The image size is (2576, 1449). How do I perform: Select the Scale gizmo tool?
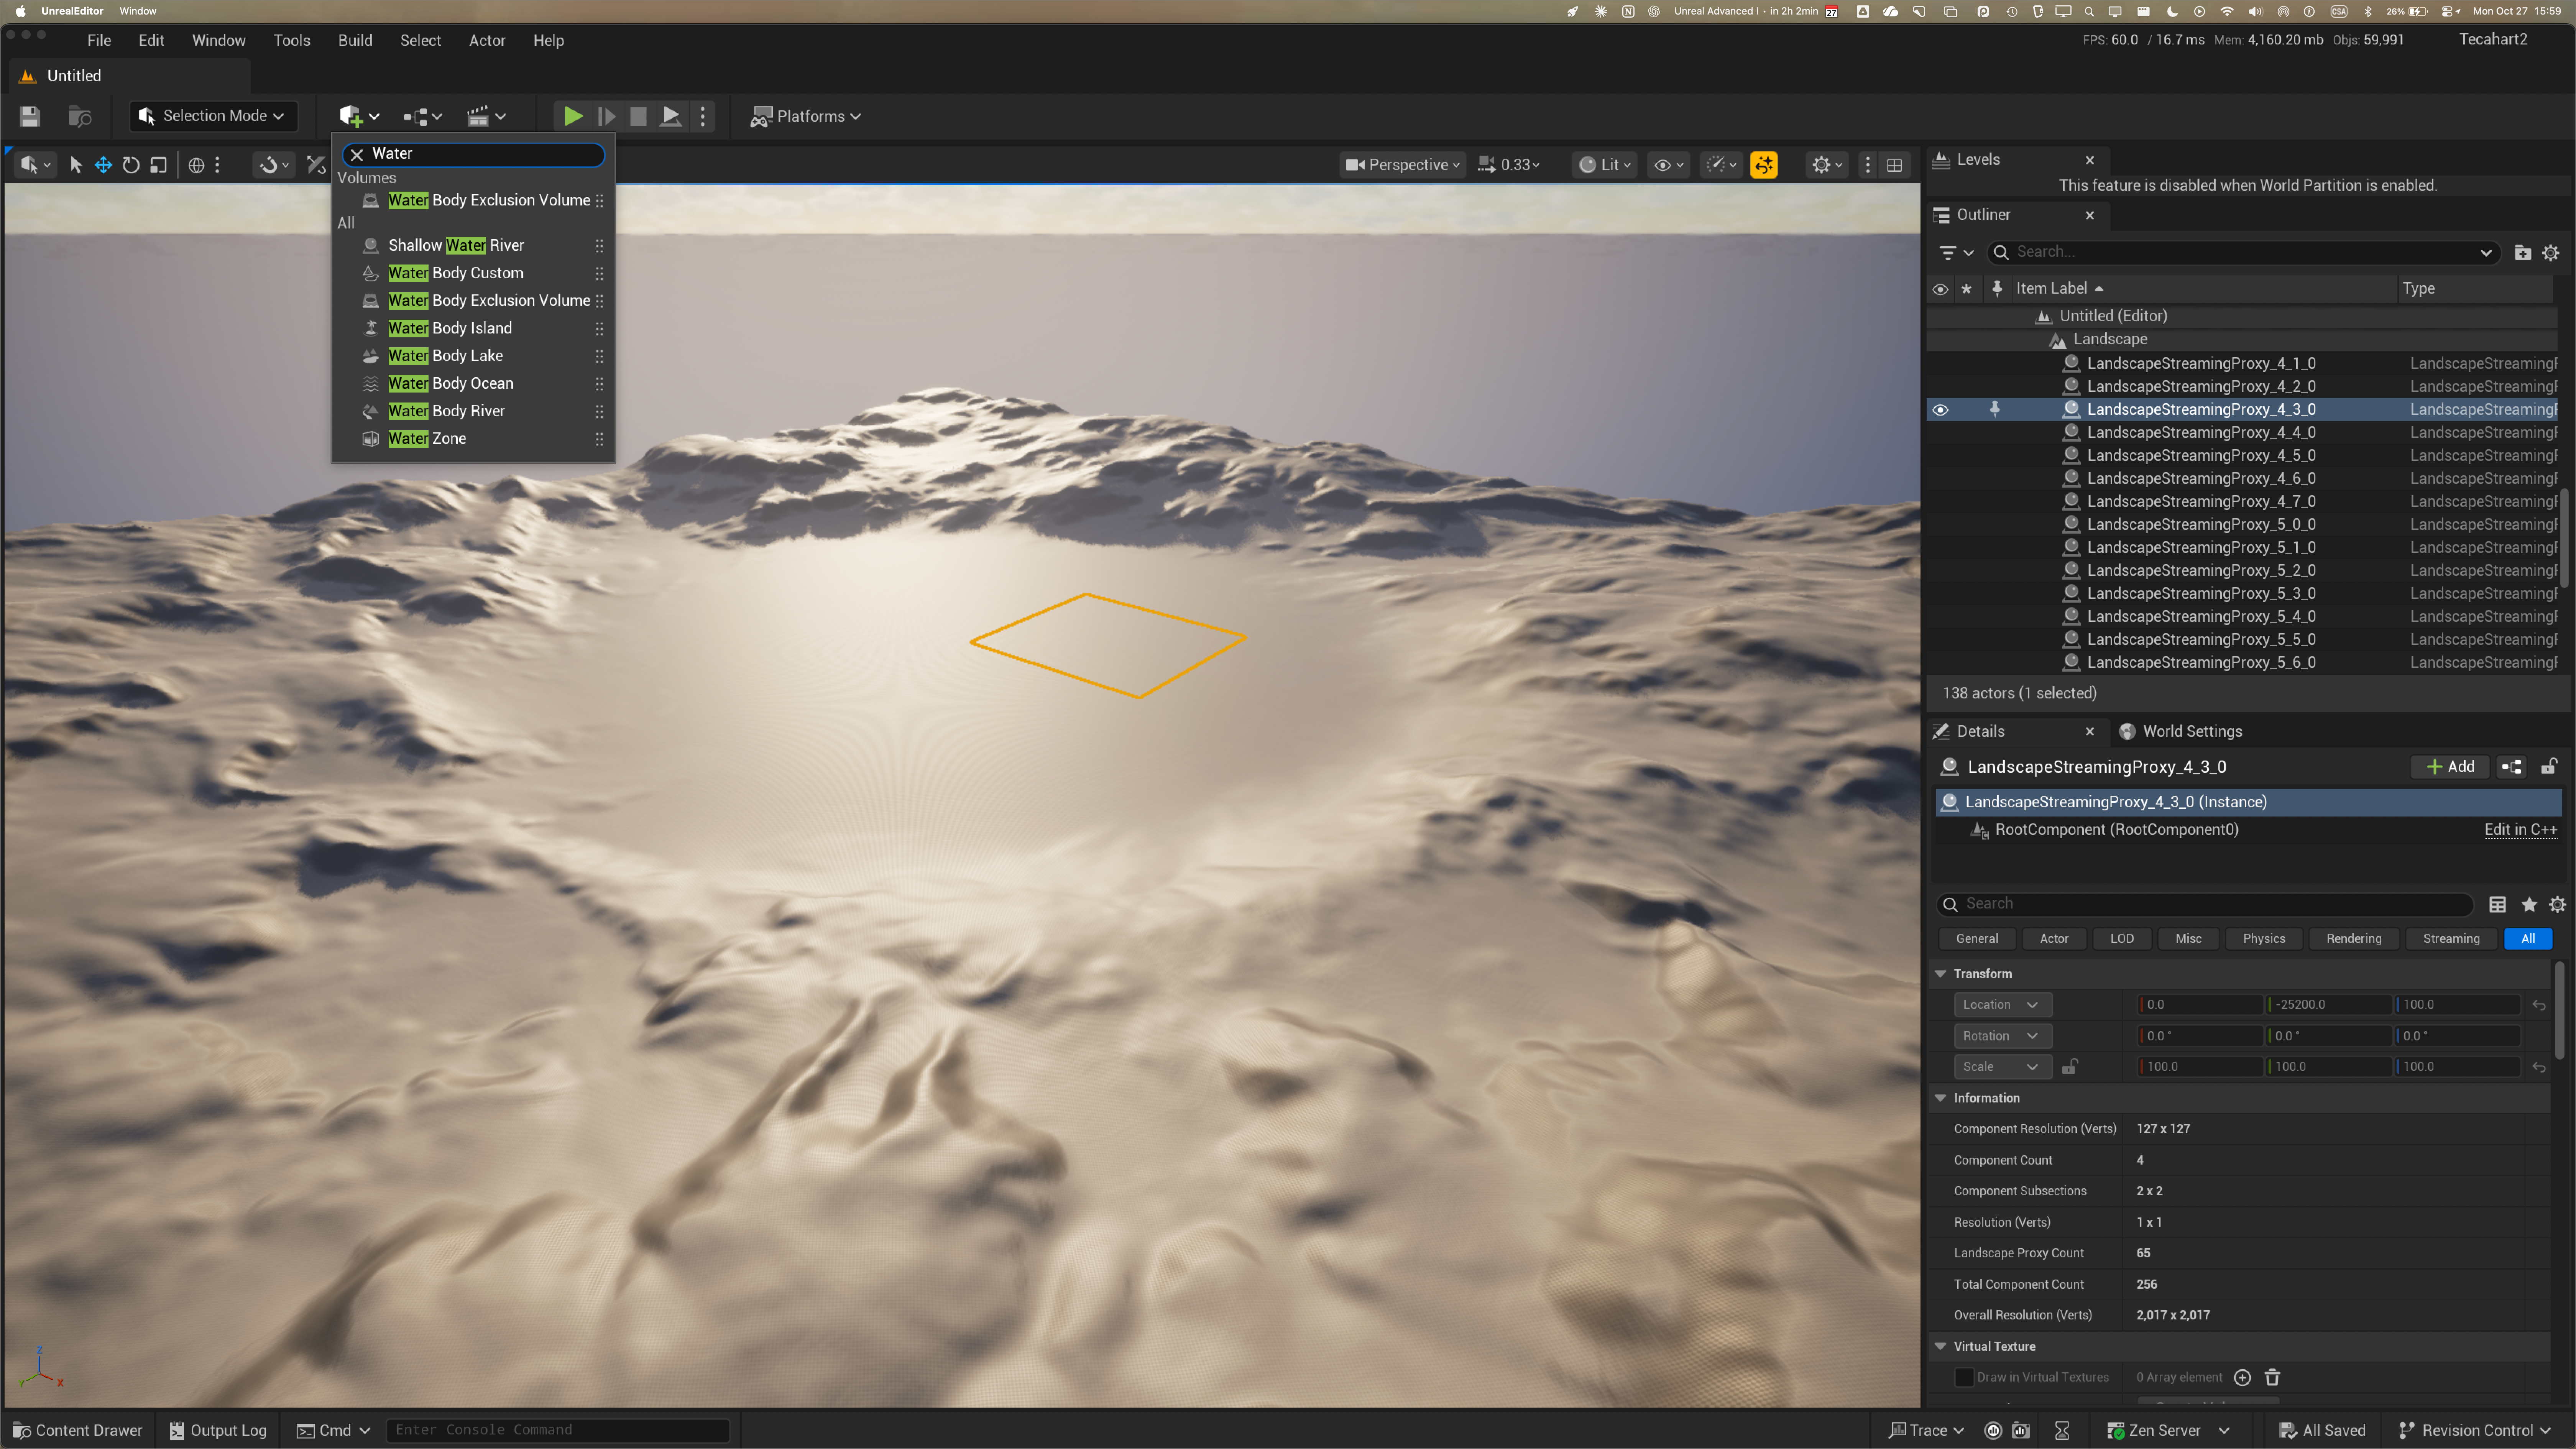click(158, 165)
